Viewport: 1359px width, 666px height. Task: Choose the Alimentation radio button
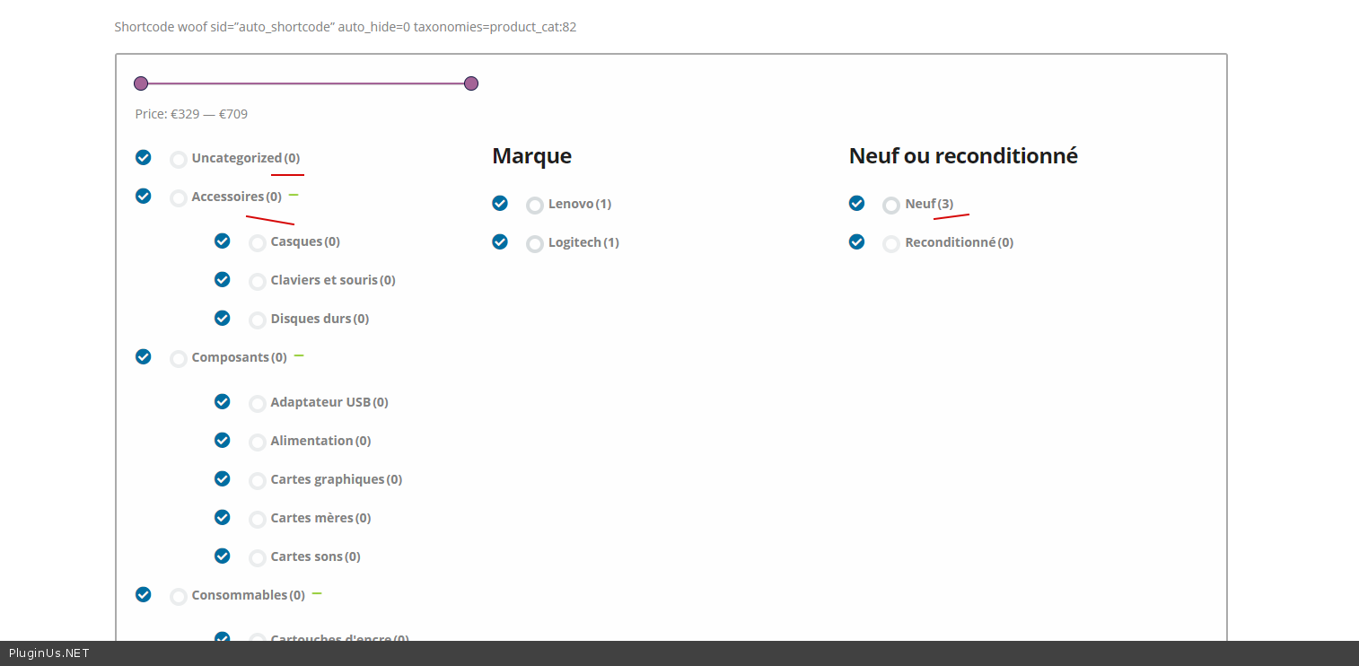tap(258, 443)
